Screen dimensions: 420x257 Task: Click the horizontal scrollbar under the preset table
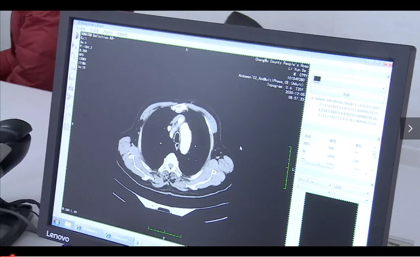point(318,164)
